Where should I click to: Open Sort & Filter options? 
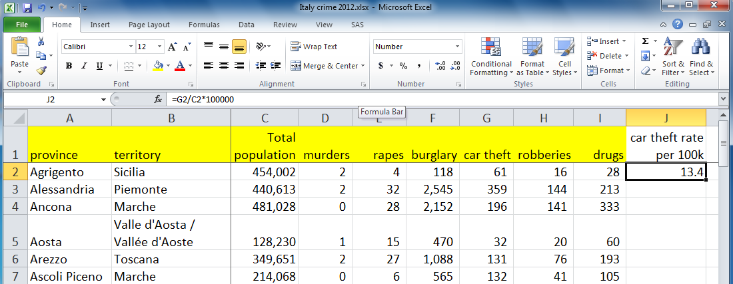point(673,57)
